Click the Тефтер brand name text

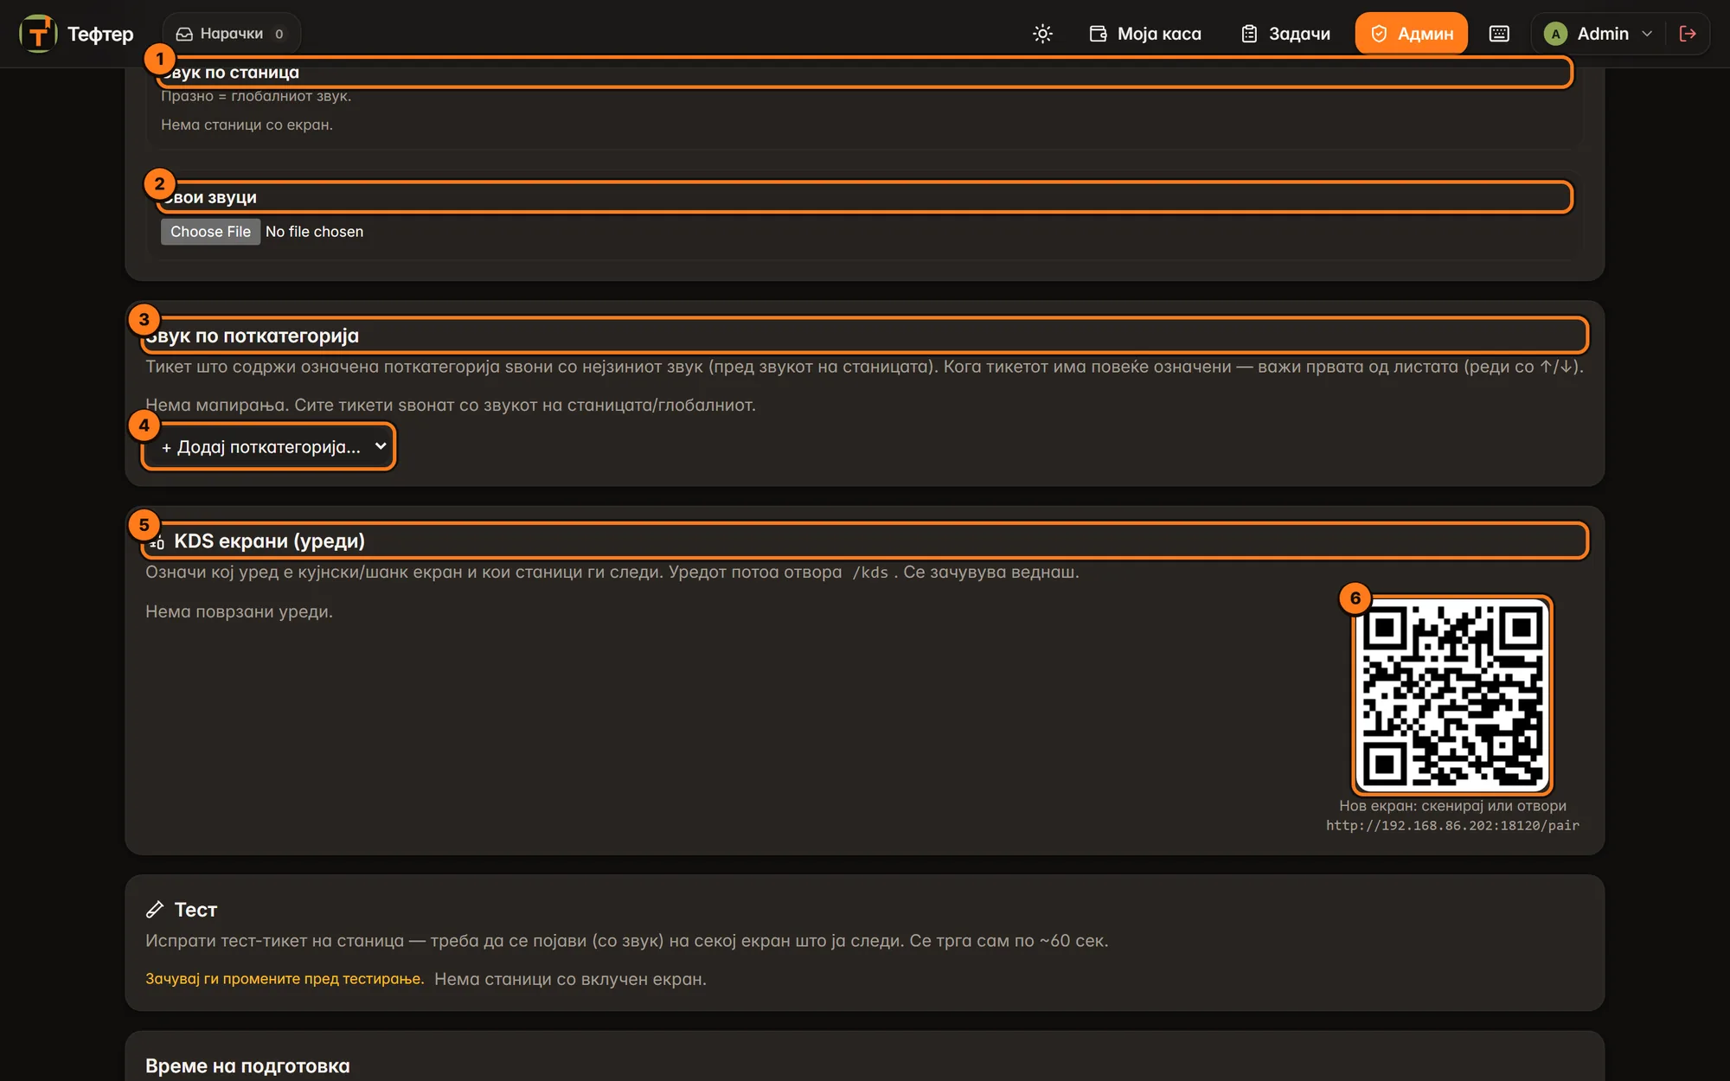click(x=100, y=34)
